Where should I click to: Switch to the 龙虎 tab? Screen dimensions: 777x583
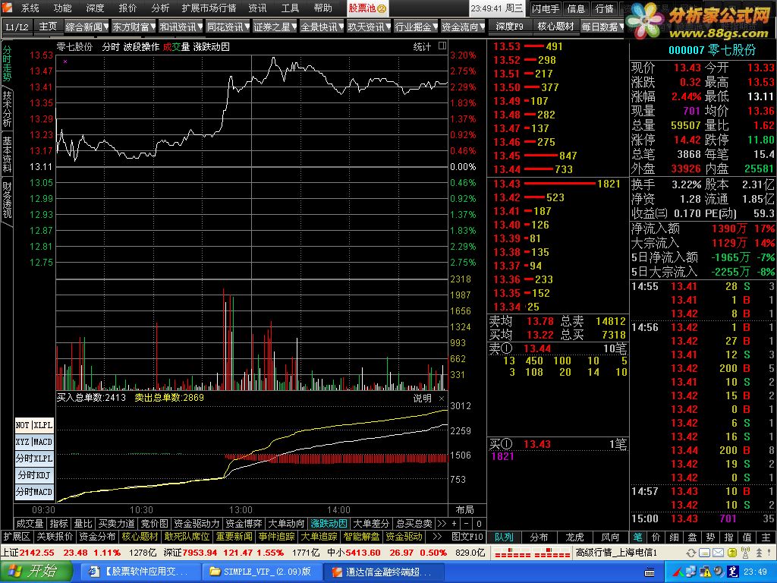(x=575, y=537)
